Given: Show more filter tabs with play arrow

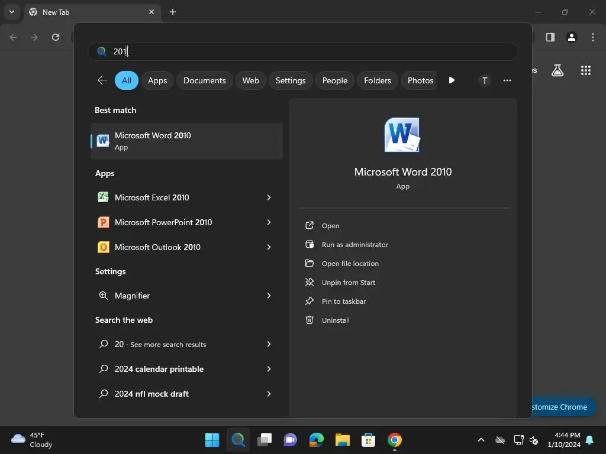Looking at the screenshot, I should (452, 80).
